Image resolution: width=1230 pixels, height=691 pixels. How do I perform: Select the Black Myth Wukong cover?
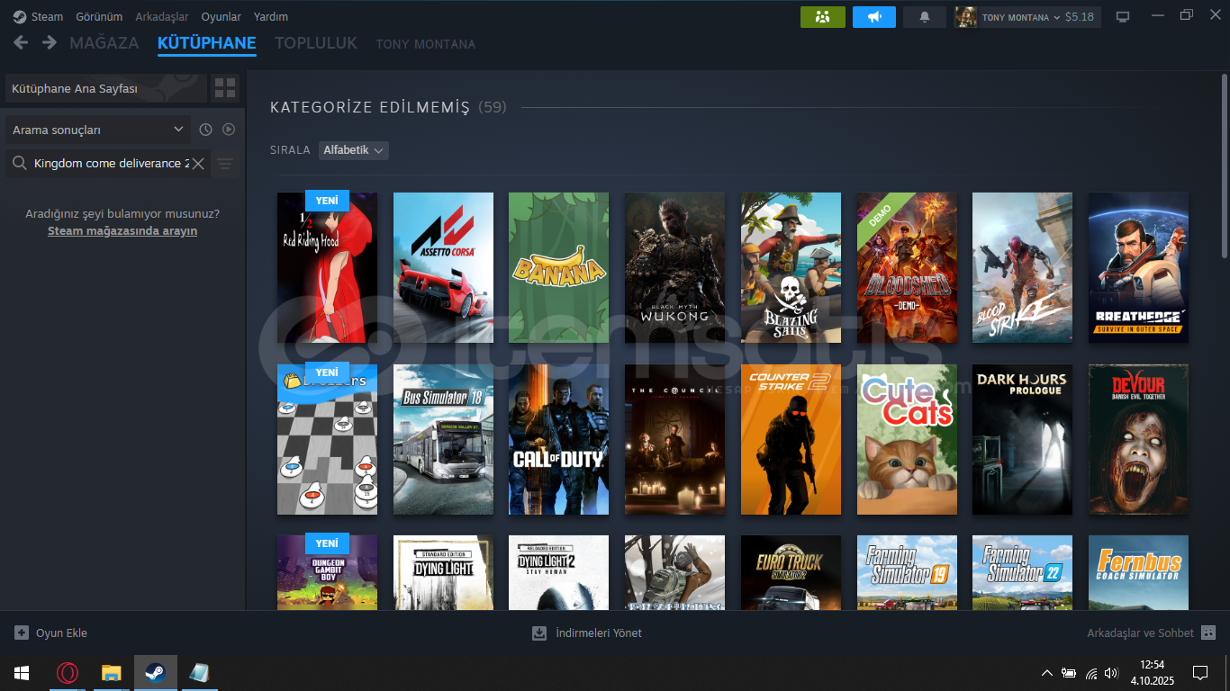pyautogui.click(x=674, y=267)
